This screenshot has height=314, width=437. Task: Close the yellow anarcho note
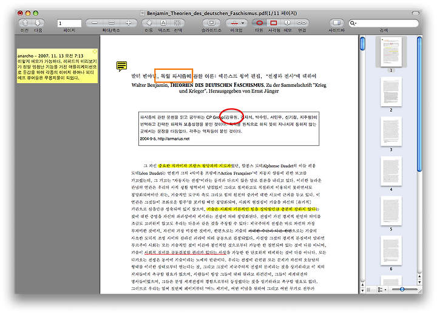pos(95,51)
